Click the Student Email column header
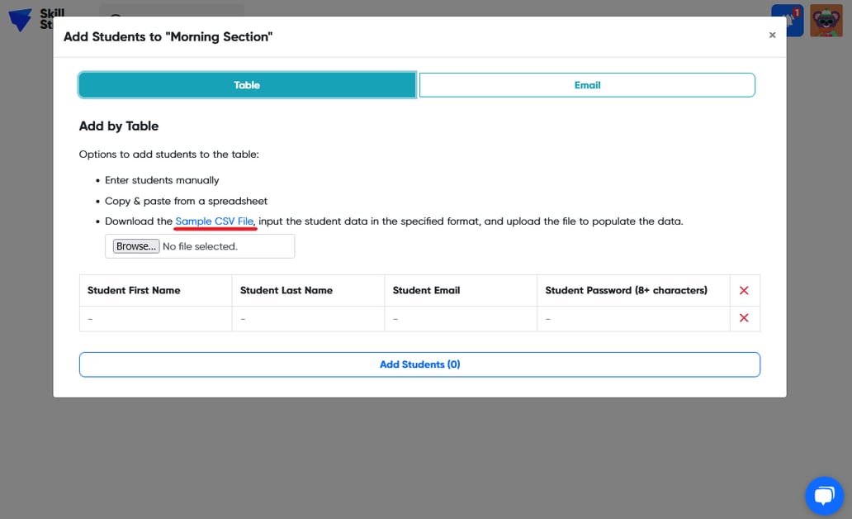The width and height of the screenshot is (852, 519). (x=426, y=290)
